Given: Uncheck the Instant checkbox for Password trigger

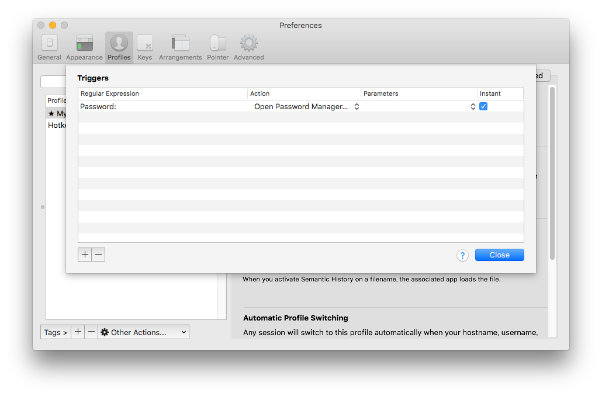Looking at the screenshot, I should click(x=483, y=106).
